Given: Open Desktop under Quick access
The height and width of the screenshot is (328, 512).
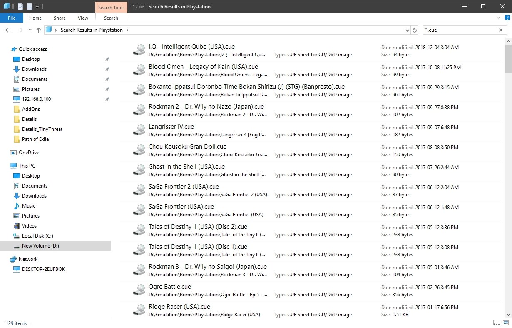Looking at the screenshot, I should 31,59.
